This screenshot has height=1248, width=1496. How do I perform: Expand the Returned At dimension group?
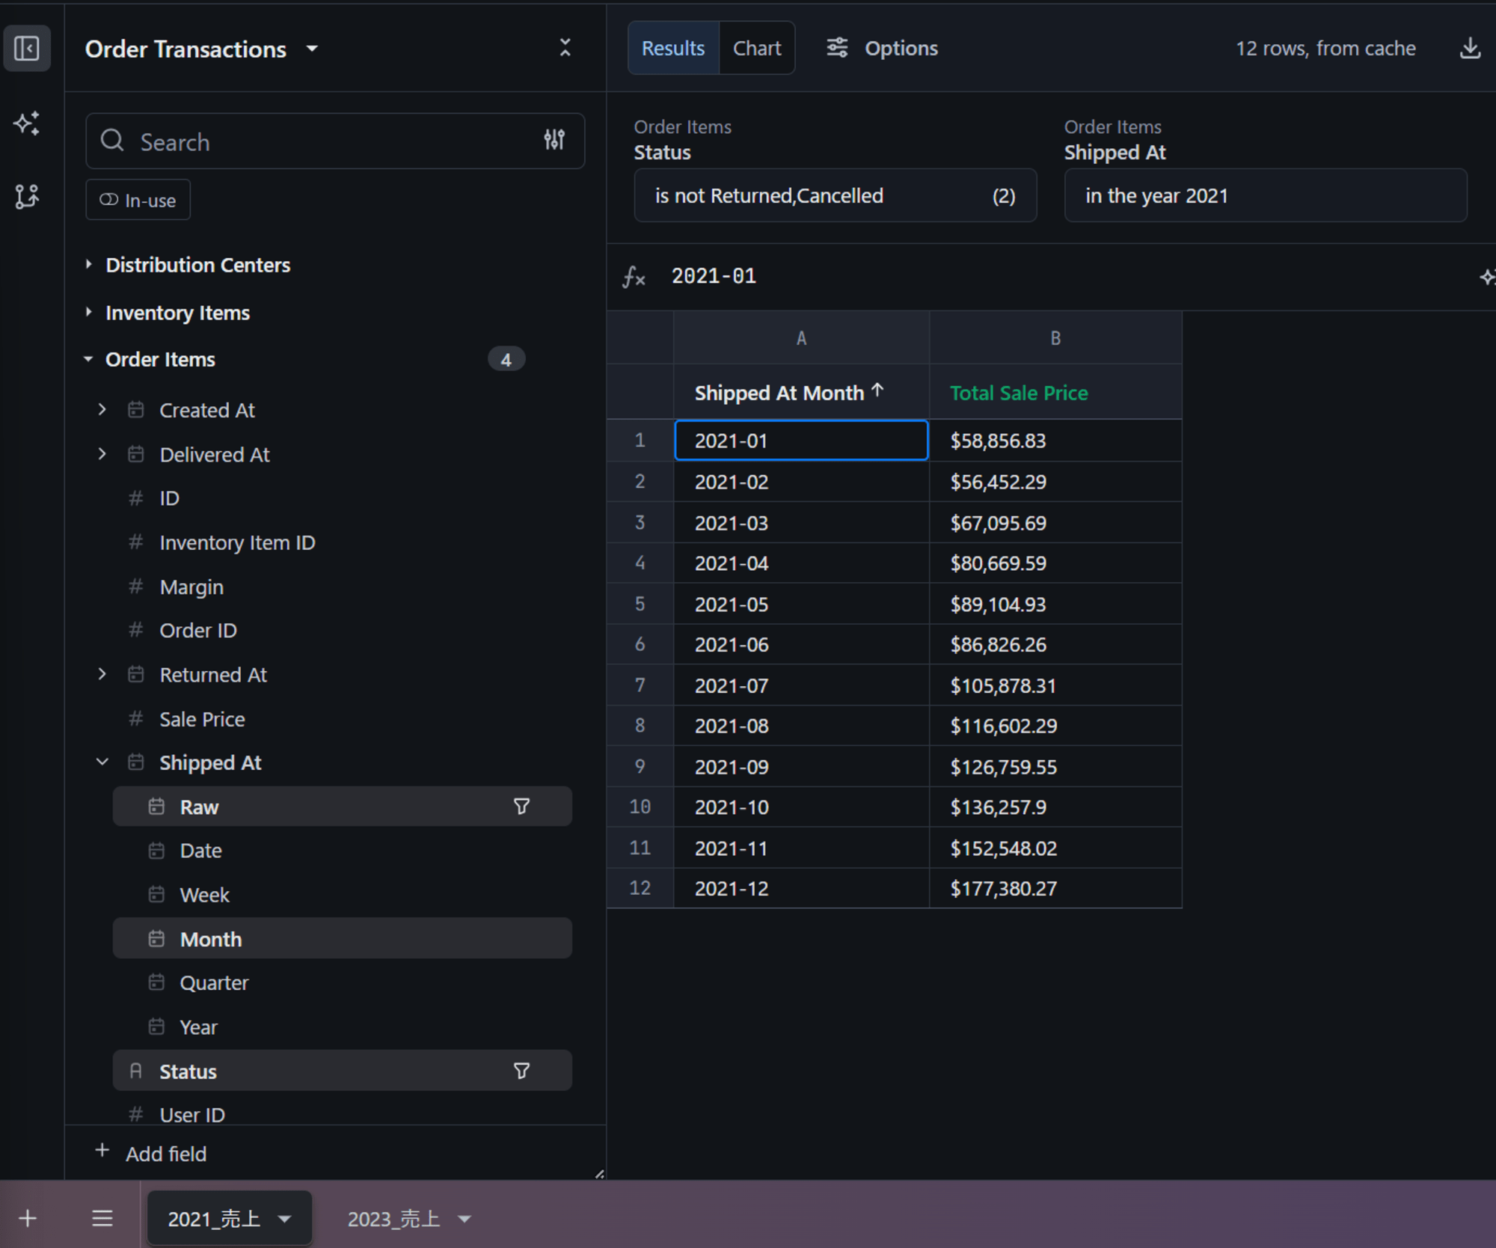click(102, 674)
